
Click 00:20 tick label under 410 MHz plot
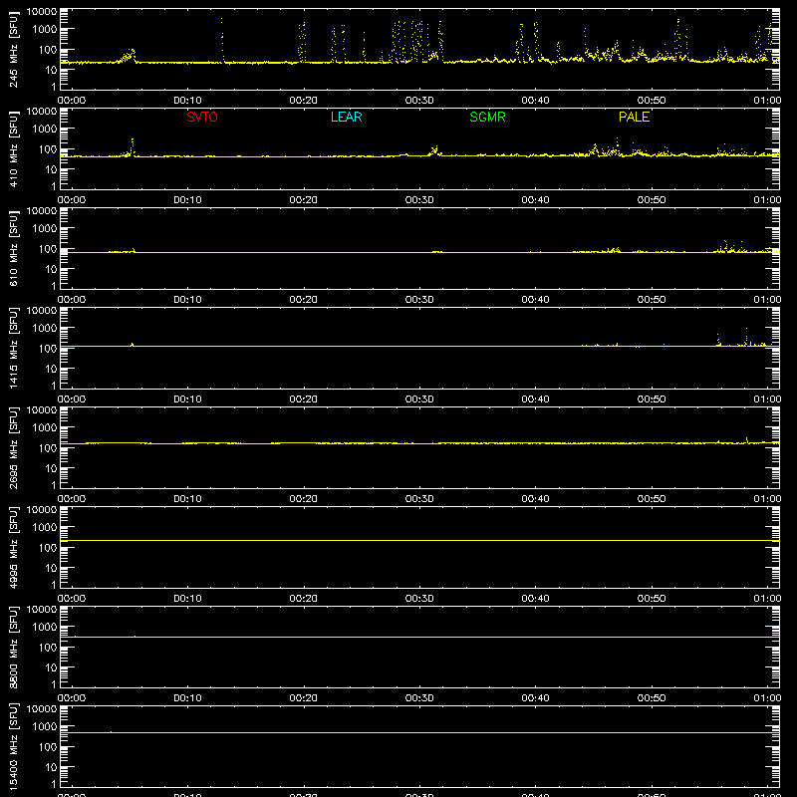[304, 200]
